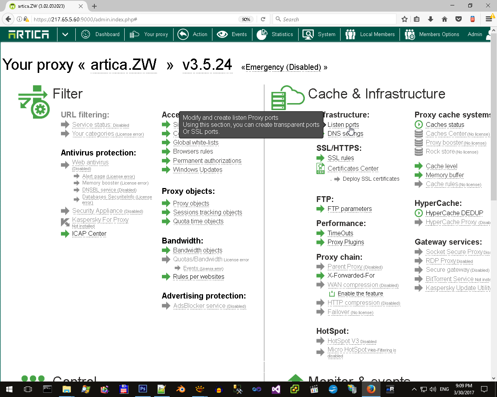Open the Action menu

pos(200,35)
